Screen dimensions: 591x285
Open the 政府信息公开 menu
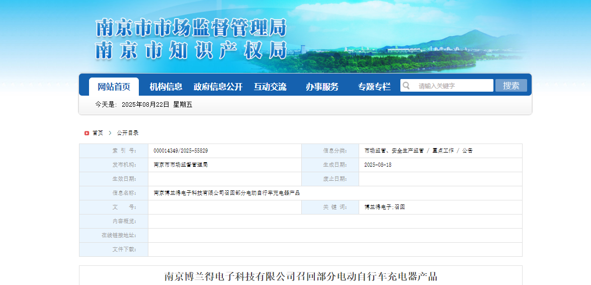218,87
